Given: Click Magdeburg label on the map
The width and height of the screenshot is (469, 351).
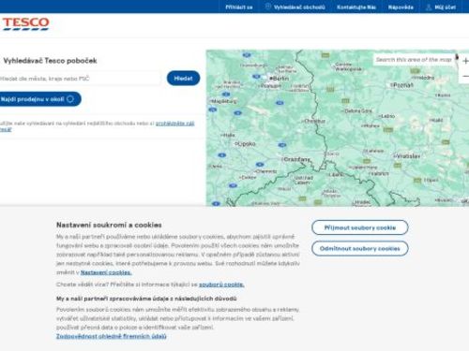Looking at the screenshot, I should [x=223, y=101].
